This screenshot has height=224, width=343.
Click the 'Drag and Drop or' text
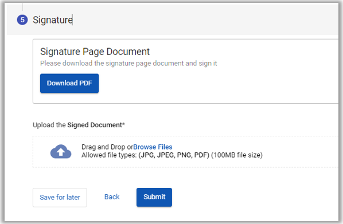(x=107, y=147)
